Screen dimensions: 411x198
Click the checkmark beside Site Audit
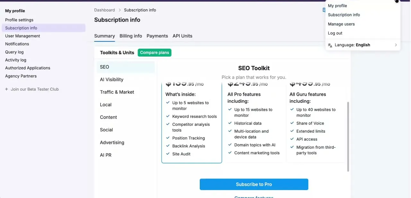168,154
